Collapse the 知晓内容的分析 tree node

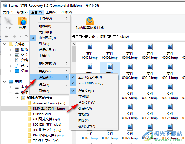[17, 98]
